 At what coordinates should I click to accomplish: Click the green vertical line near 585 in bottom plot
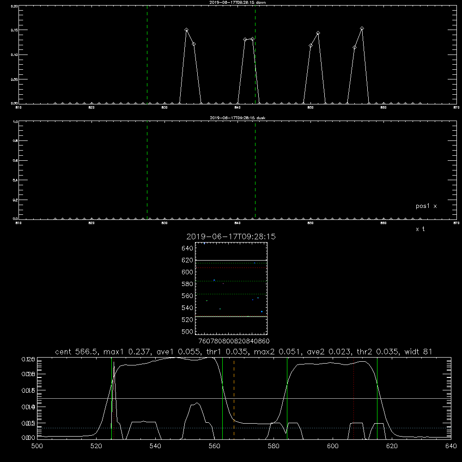point(287,398)
